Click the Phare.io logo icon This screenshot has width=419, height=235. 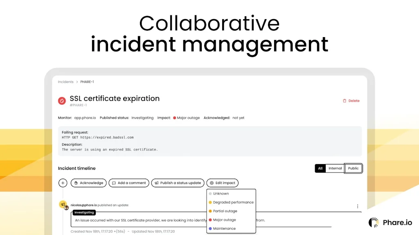(x=374, y=222)
